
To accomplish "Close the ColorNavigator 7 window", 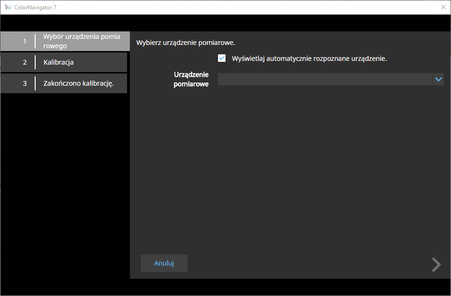I will [x=443, y=7].
